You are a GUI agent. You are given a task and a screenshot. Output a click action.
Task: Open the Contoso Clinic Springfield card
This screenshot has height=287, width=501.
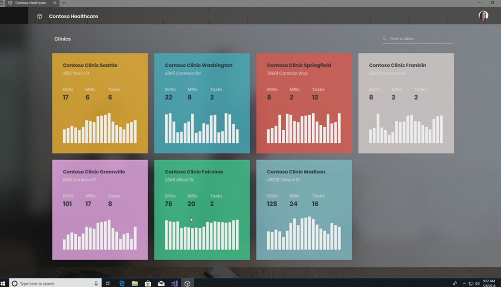tap(304, 103)
